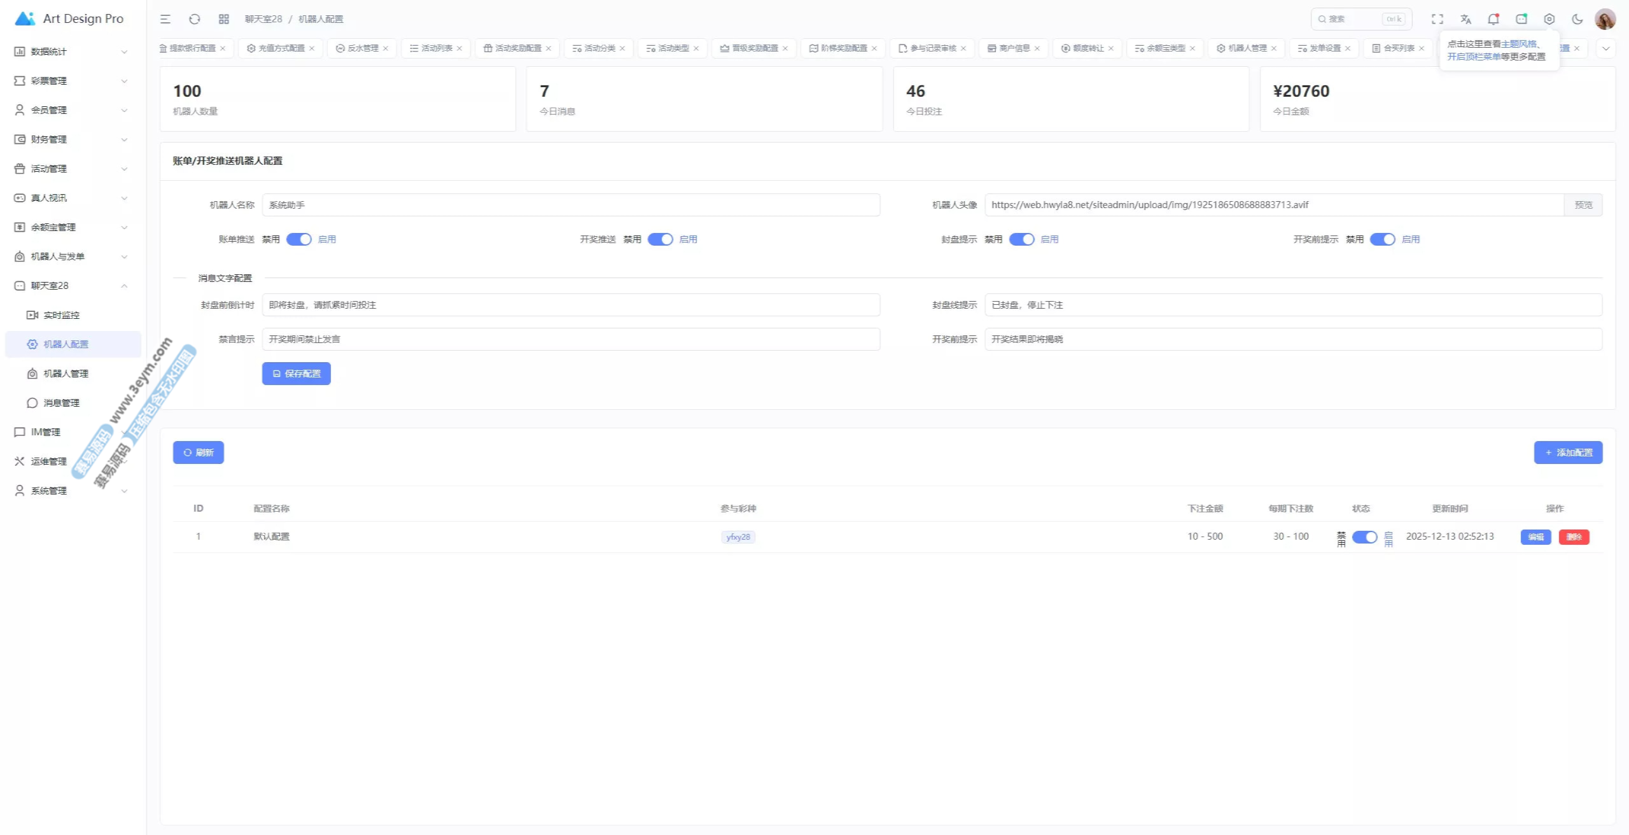1629x835 pixels.
Task: Click the 机器人名称 input field
Action: (x=571, y=205)
